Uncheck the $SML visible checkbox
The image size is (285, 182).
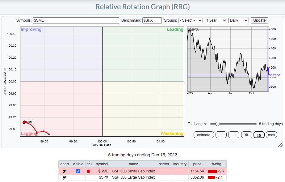(78, 171)
